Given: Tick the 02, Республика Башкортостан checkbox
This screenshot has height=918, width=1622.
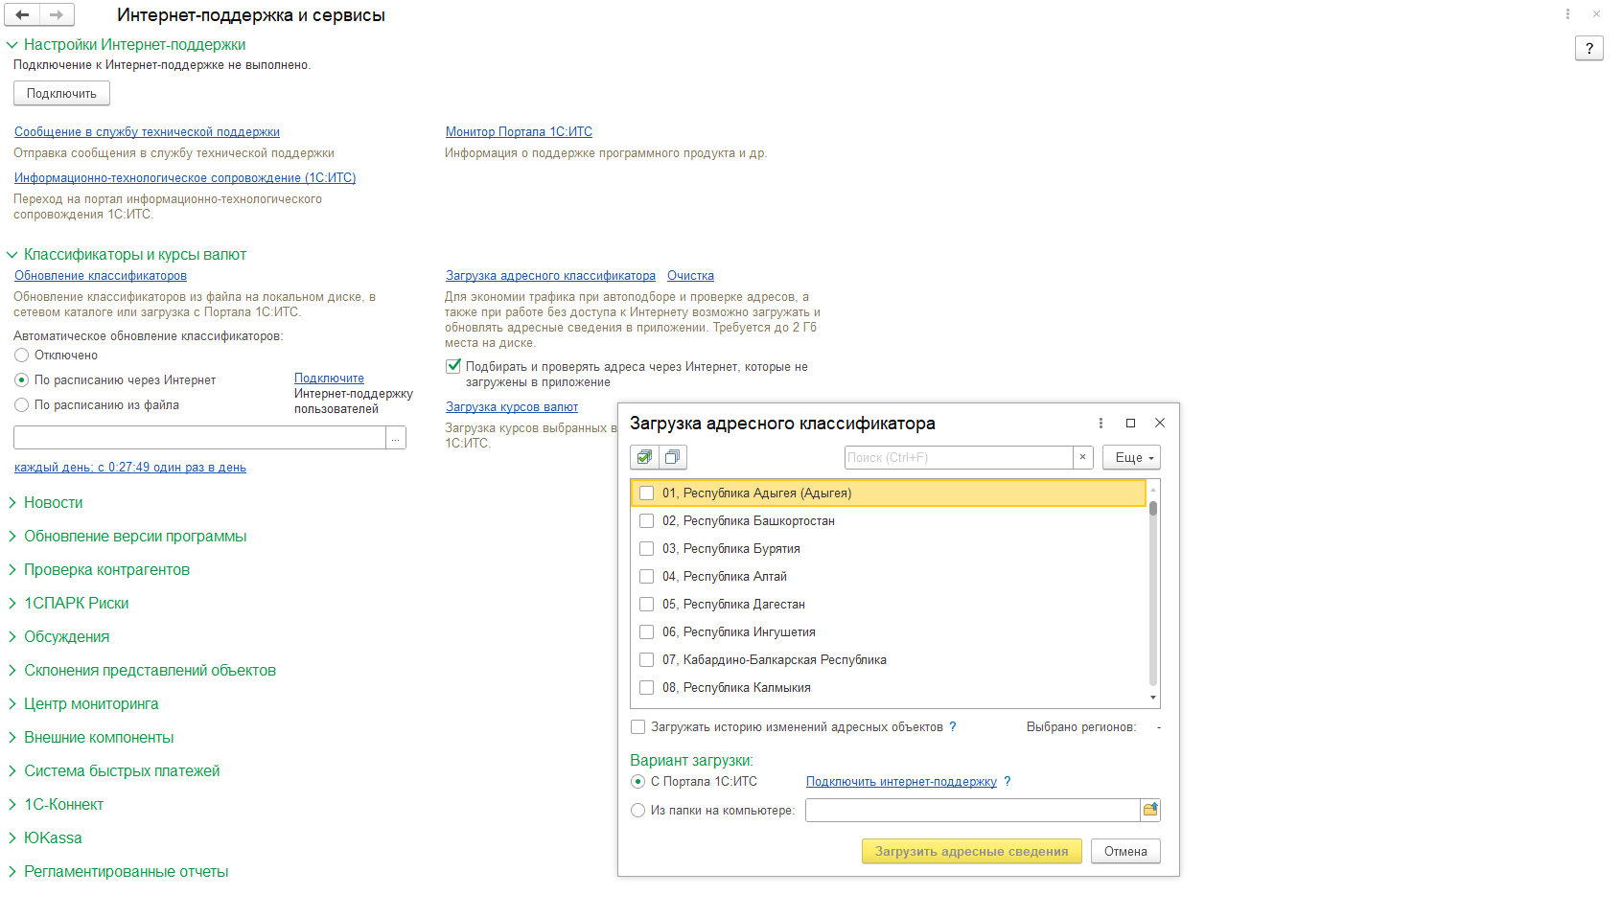Looking at the screenshot, I should pyautogui.click(x=647, y=520).
